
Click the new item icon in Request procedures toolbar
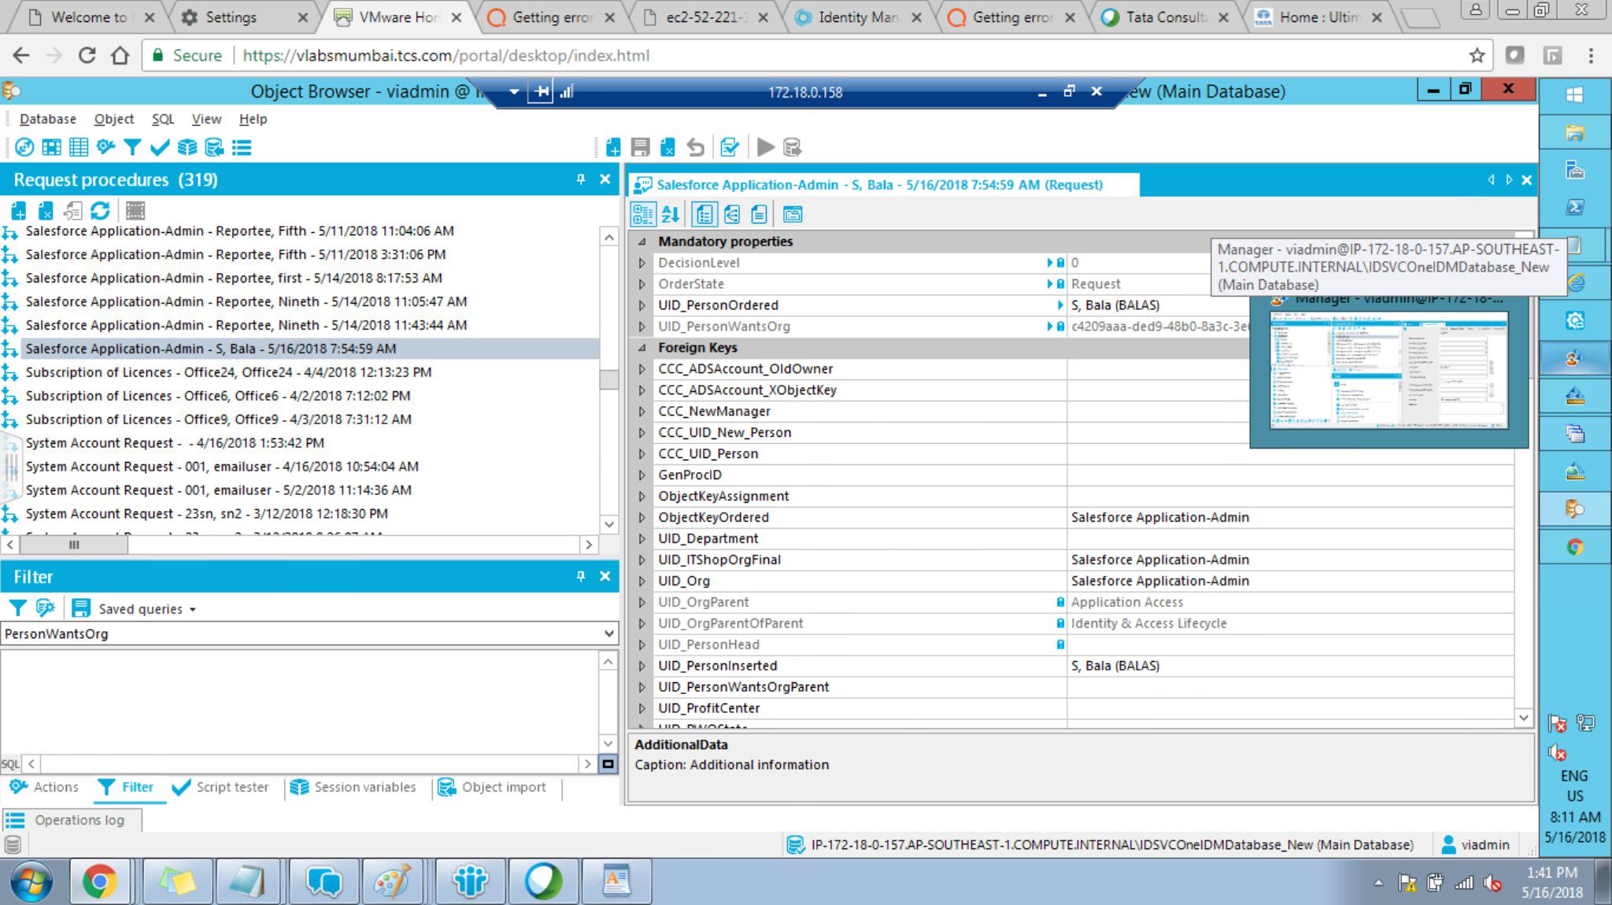pyautogui.click(x=19, y=211)
